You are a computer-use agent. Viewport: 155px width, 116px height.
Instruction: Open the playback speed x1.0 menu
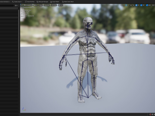tap(60, 5)
